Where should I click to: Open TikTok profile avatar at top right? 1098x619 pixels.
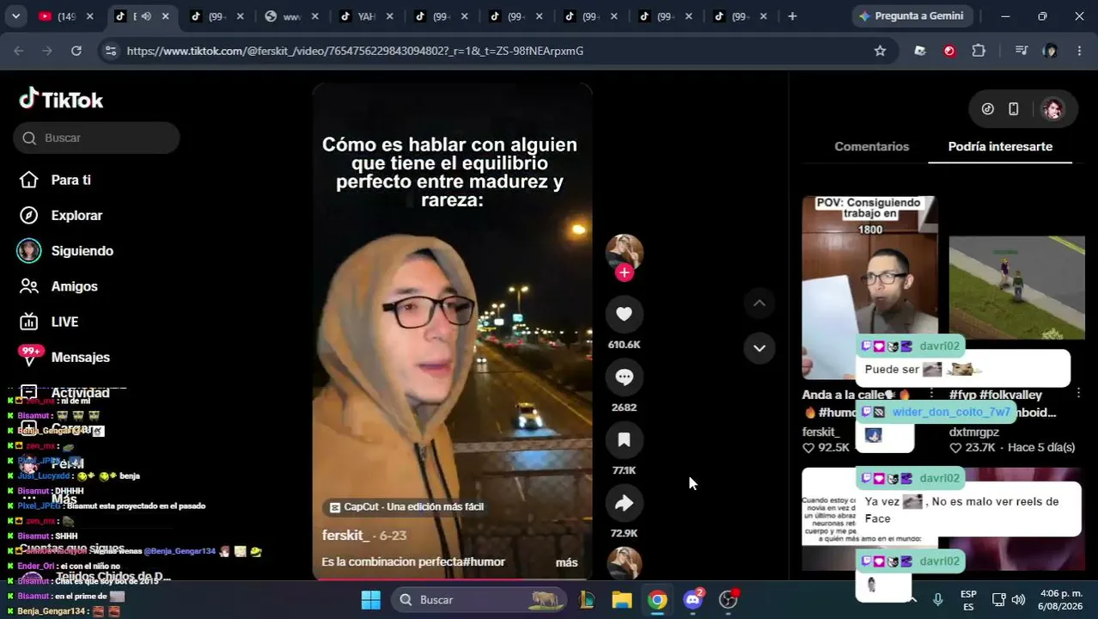click(x=1052, y=109)
